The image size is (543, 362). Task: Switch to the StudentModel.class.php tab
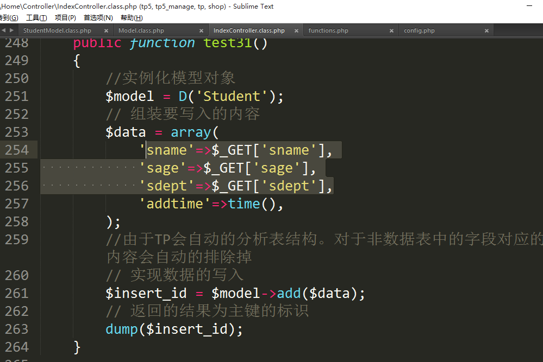[x=57, y=31]
